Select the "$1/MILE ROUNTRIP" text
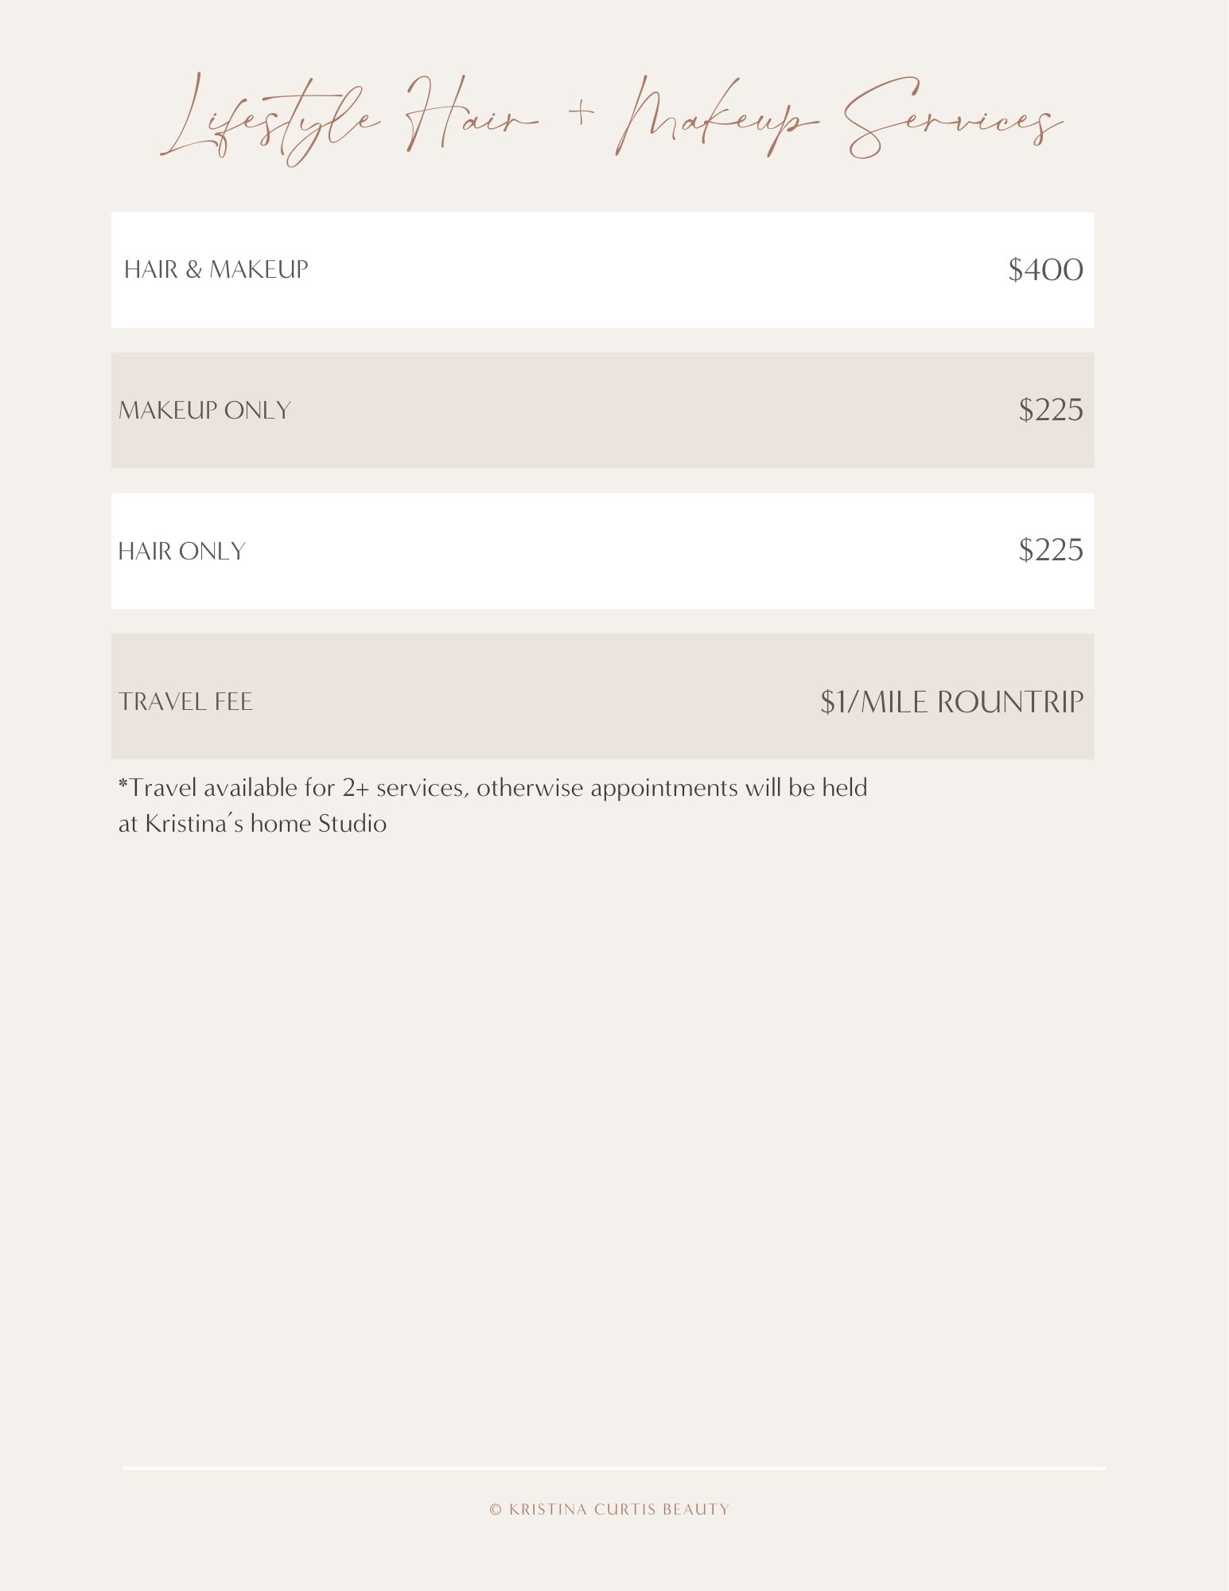The height and width of the screenshot is (1591, 1229). pos(951,702)
